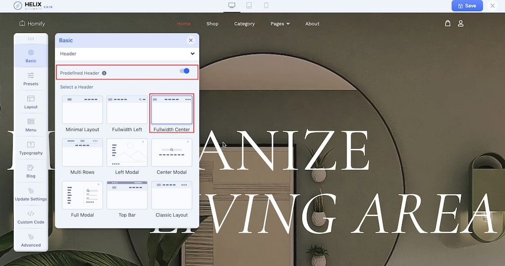Open the shopping bag cart icon

447,23
